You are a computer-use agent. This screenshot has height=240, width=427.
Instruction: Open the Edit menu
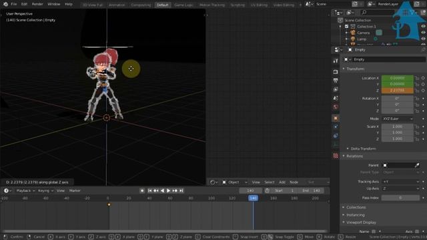(x=24, y=4)
